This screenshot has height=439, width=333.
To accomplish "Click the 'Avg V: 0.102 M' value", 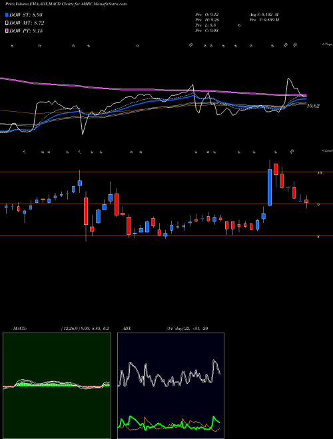I will click(x=264, y=15).
